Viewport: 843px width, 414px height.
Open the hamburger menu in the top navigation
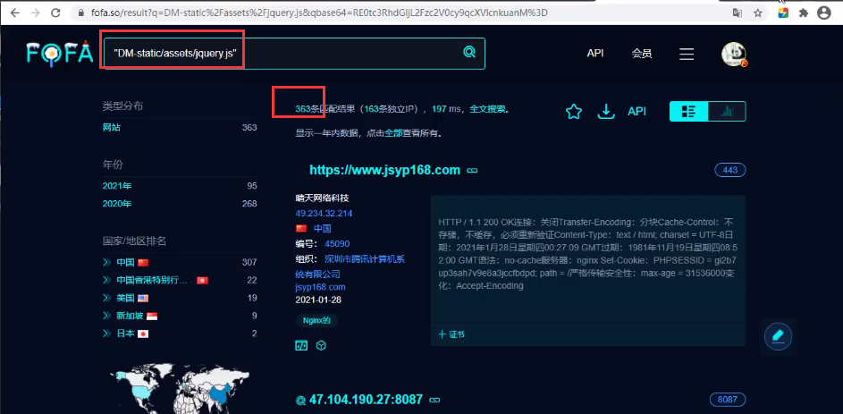coord(687,54)
